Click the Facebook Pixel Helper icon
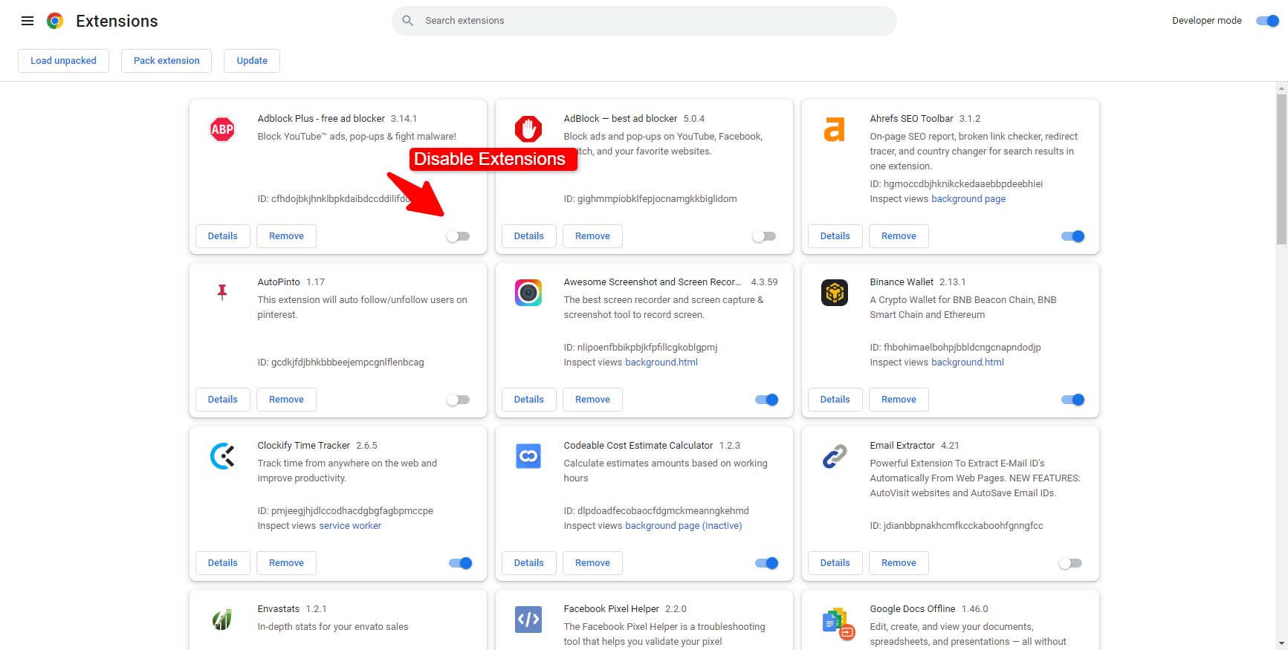This screenshot has height=650, width=1288. tap(528, 620)
